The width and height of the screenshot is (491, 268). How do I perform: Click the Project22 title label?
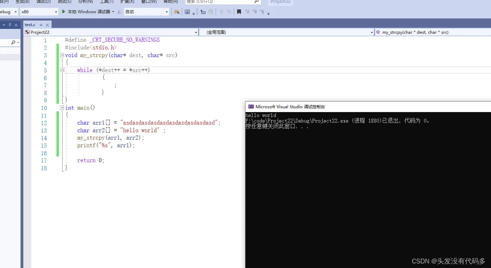[280, 2]
